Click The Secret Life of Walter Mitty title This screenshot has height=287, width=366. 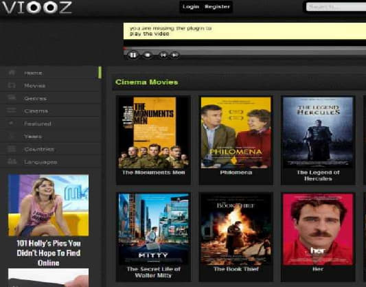pyautogui.click(x=153, y=273)
